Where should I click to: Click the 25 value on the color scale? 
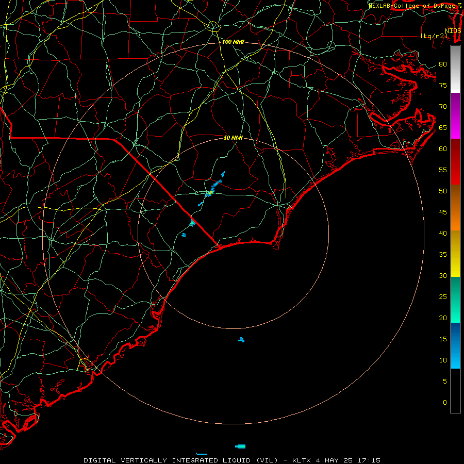[x=443, y=297]
